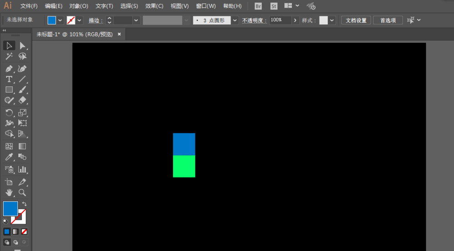Open stroke color dropdown in control bar
The width and height of the screenshot is (454, 251).
(x=79, y=20)
